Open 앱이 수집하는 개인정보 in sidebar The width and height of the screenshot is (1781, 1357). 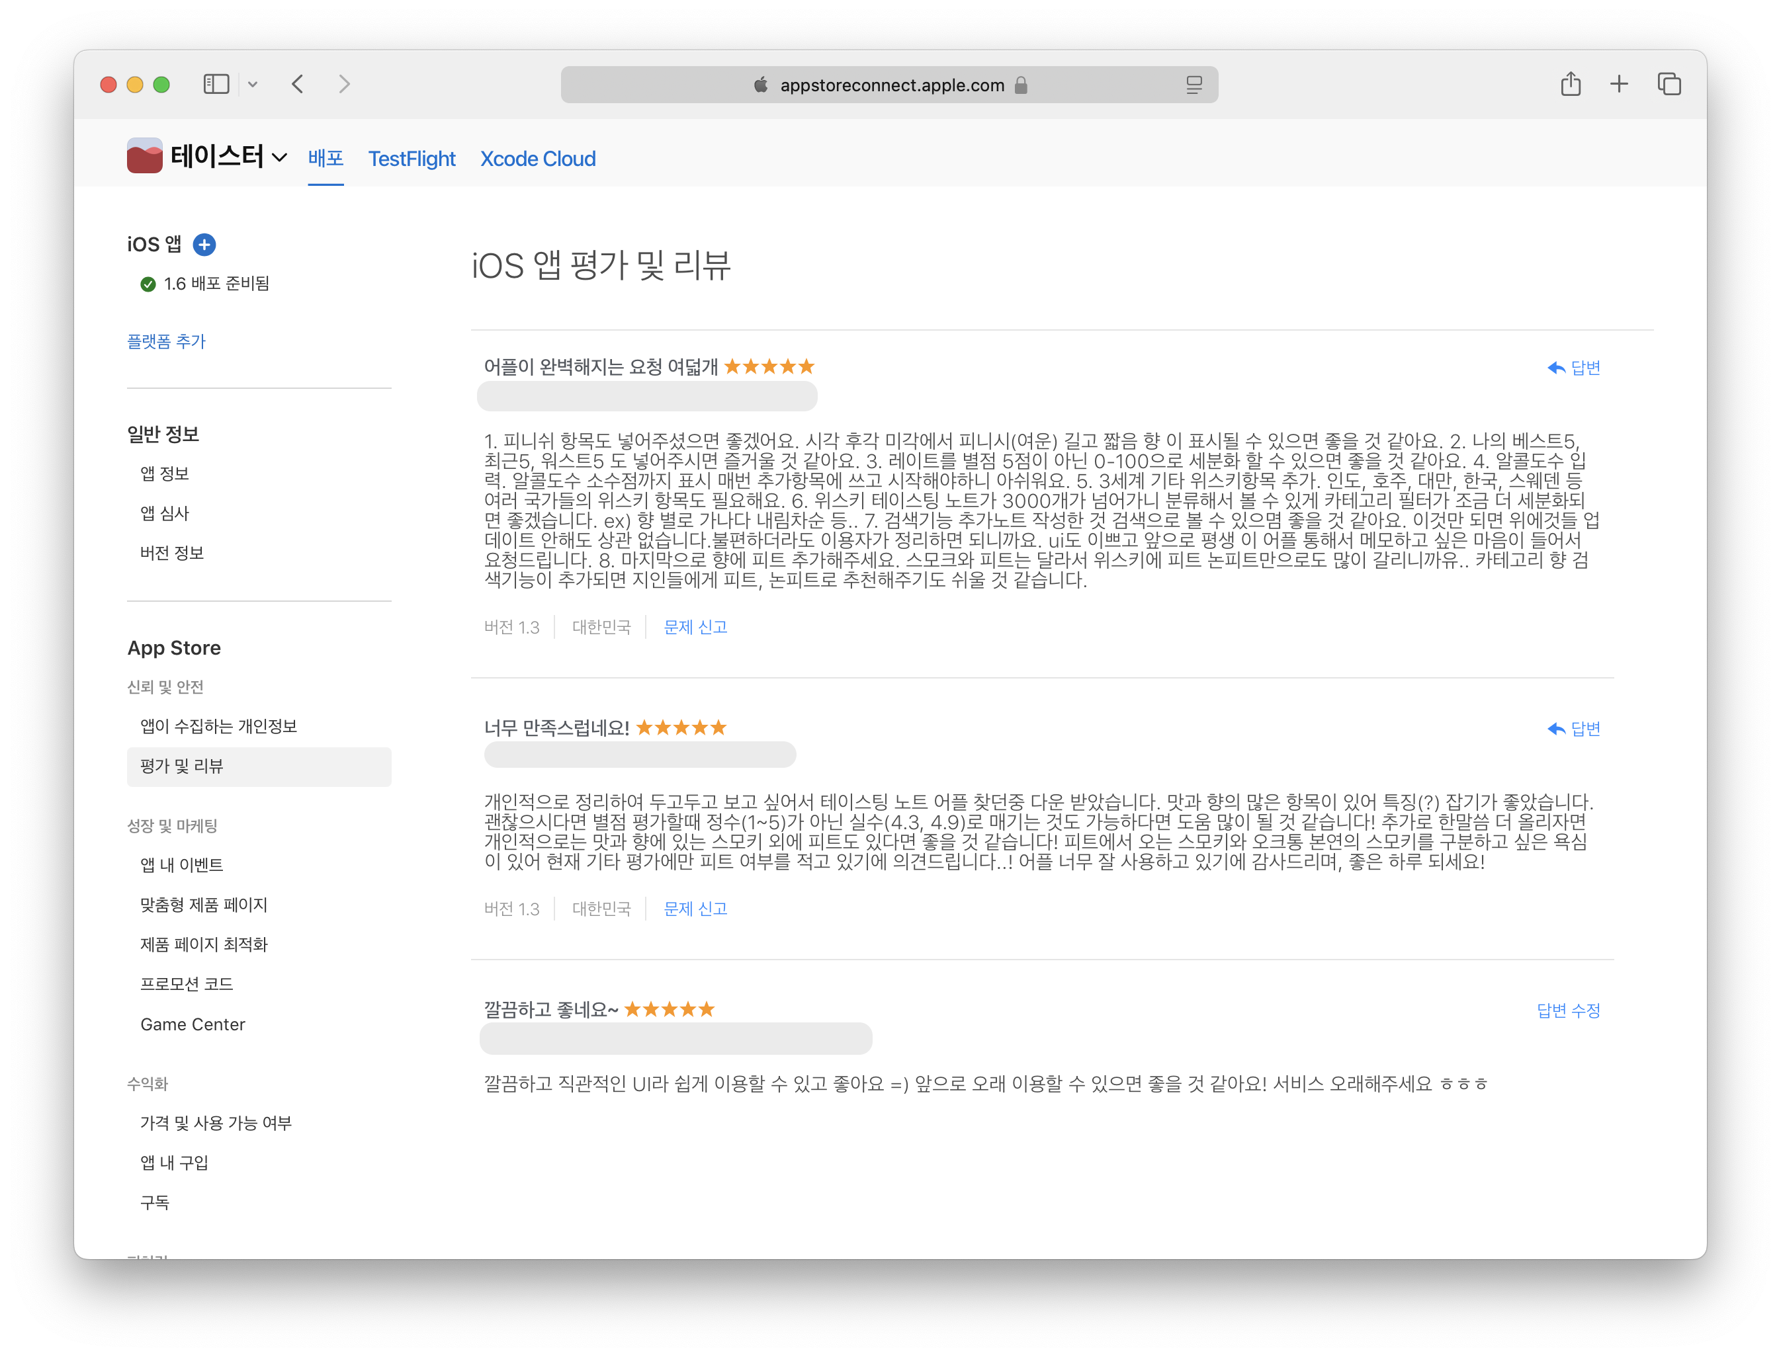click(x=219, y=726)
